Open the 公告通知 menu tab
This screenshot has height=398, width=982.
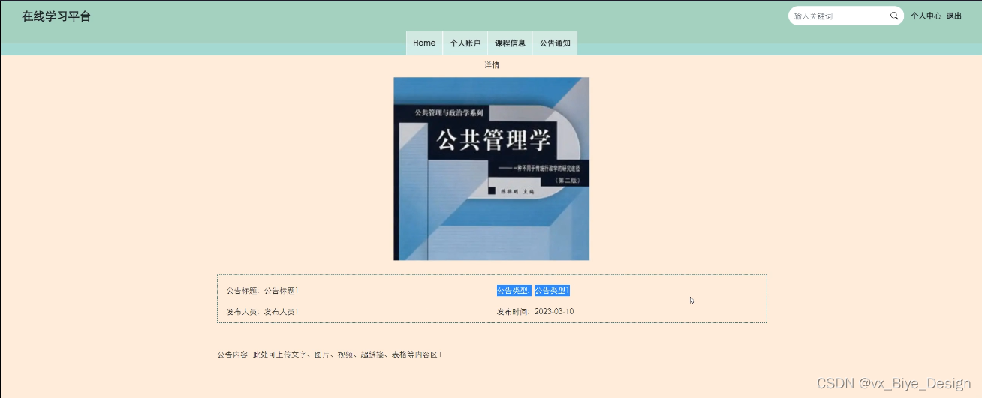[555, 43]
